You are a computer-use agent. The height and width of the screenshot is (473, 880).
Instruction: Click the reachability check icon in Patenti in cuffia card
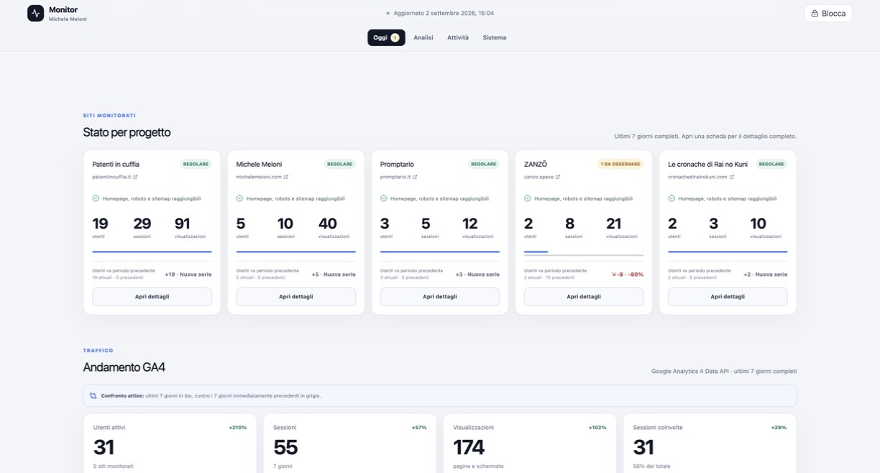click(x=96, y=198)
